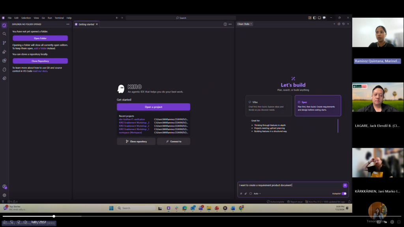Viewport: 404px width, 227px height.
Task: Click the sidebar Clone Repository button
Action: click(40, 61)
